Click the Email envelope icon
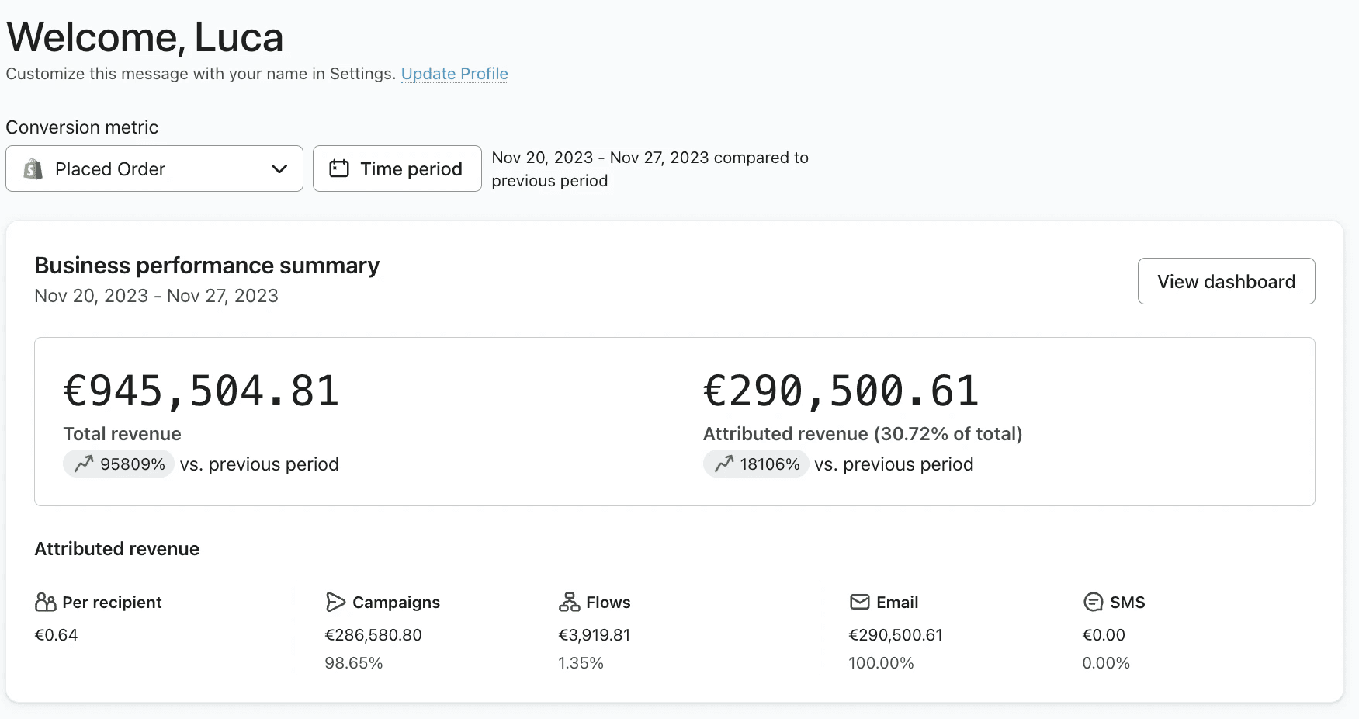Viewport: 1359px width, 719px height. [x=859, y=602]
